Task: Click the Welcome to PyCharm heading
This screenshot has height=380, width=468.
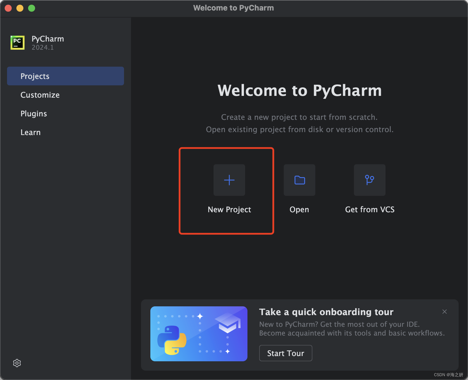Action: (x=300, y=91)
